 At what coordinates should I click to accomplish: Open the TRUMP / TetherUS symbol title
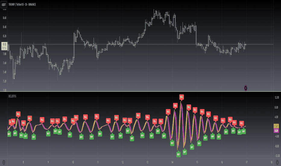(22, 5)
